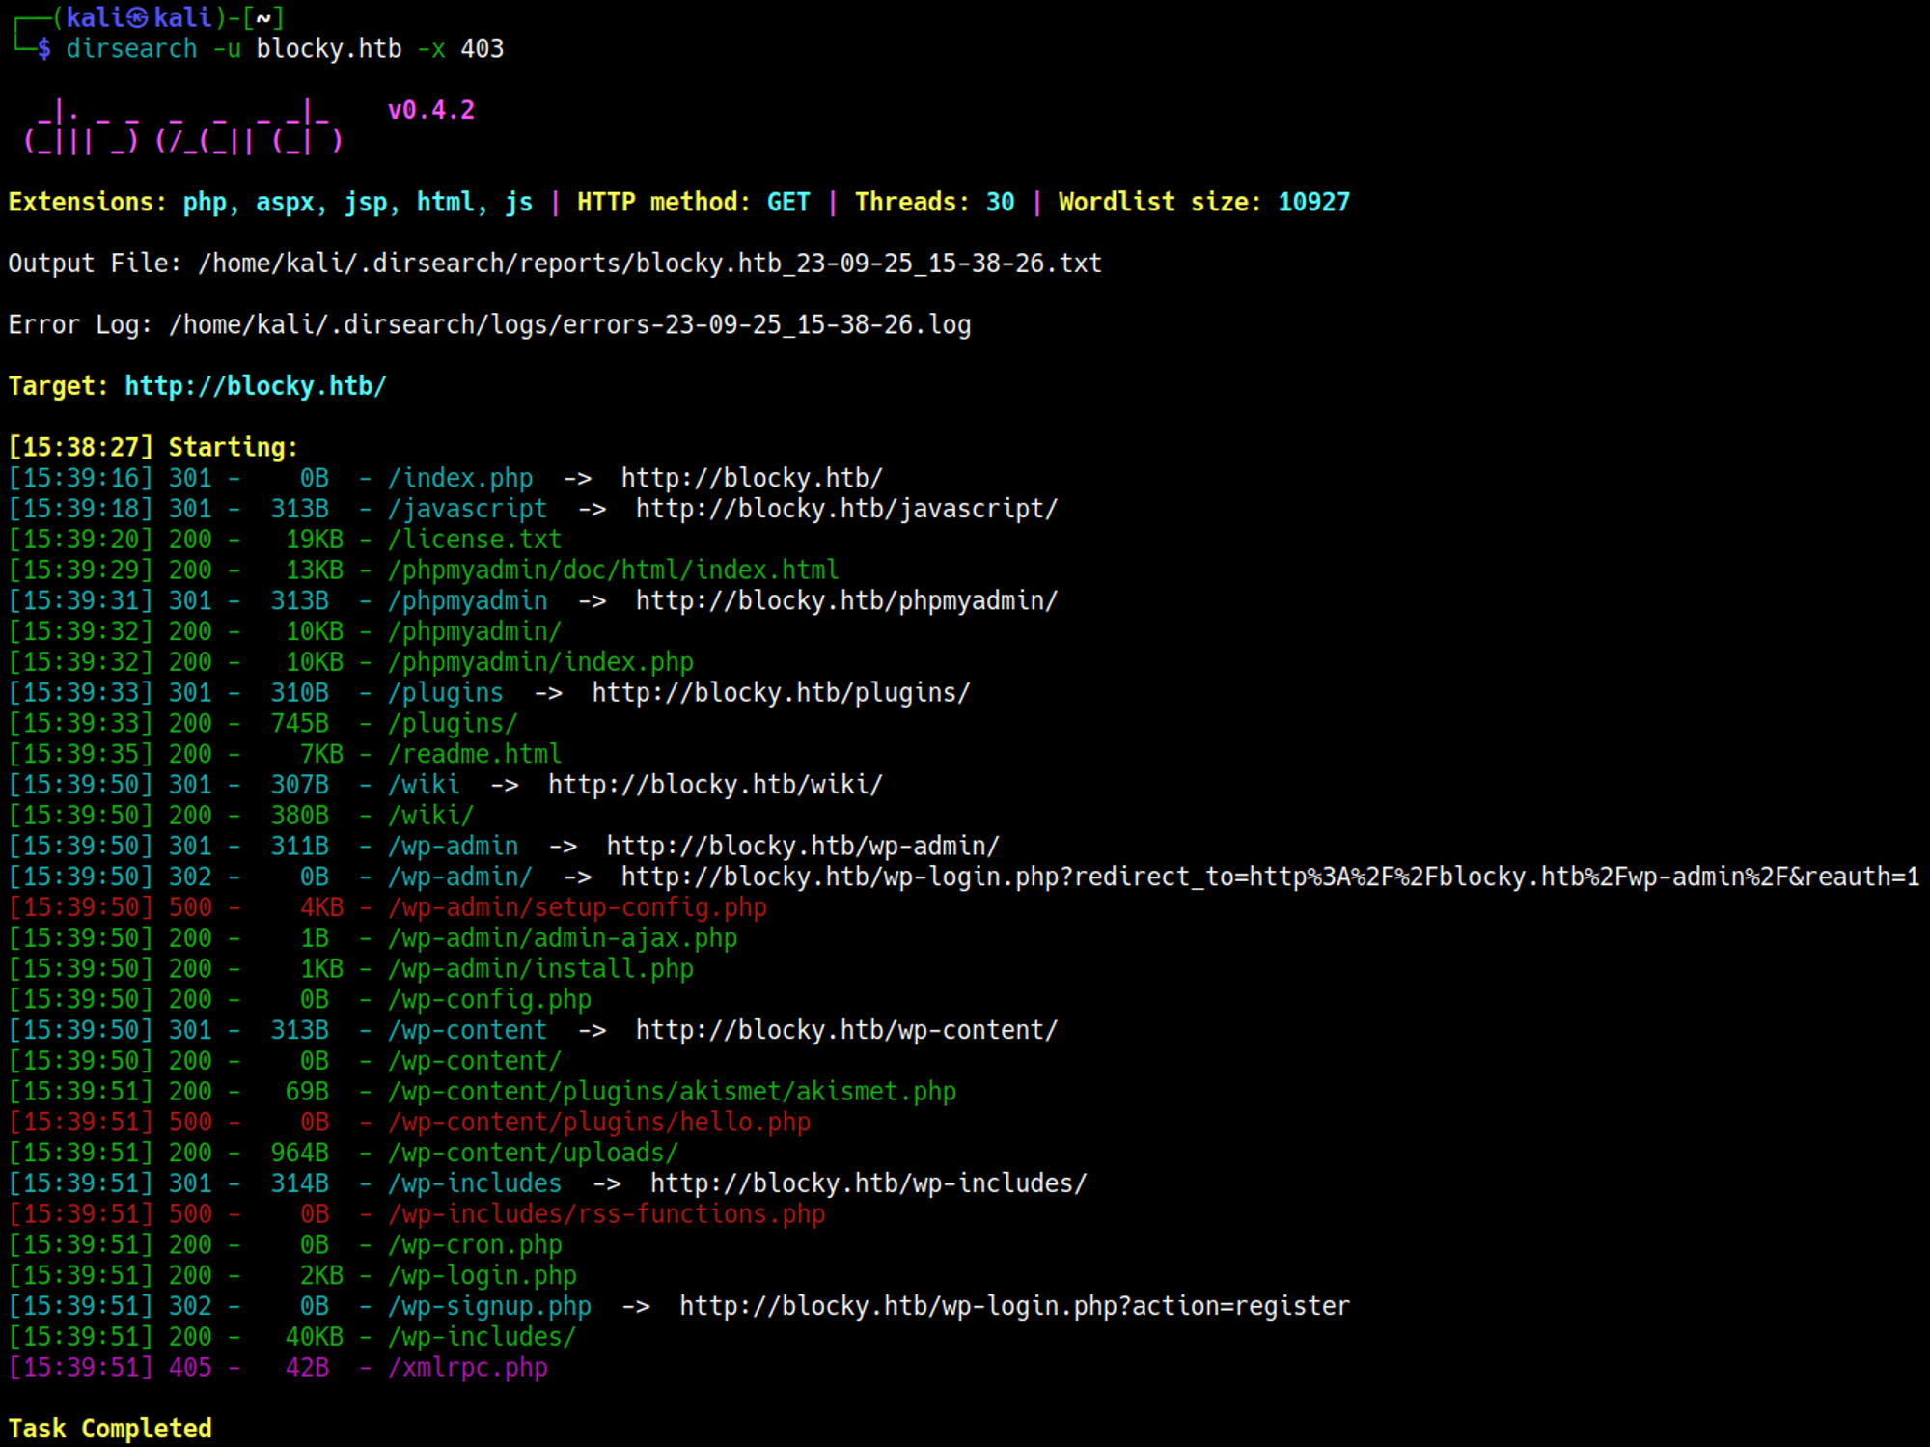Click the /wp-config.php result

pos(489,999)
